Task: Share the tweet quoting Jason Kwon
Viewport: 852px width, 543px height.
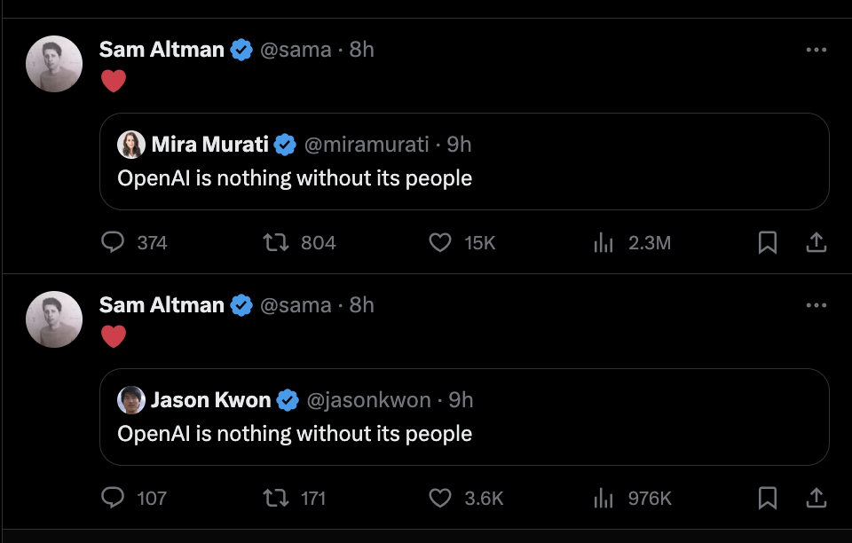Action: [x=816, y=498]
